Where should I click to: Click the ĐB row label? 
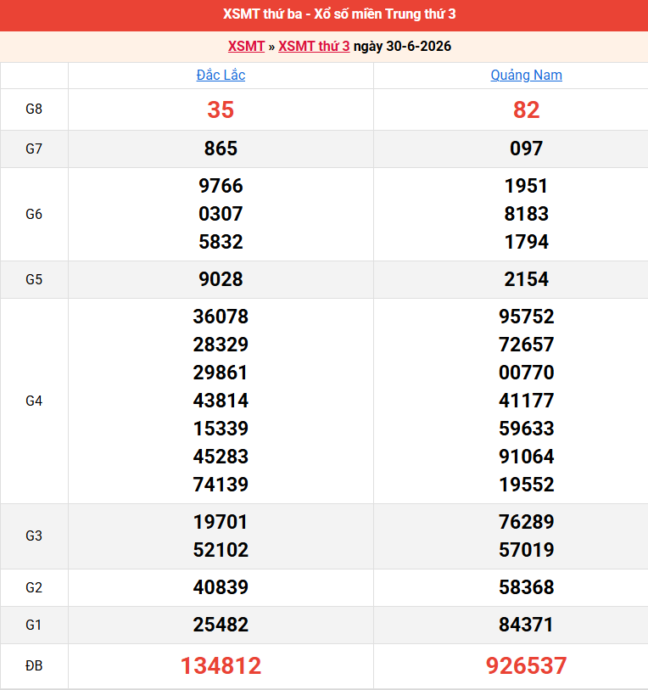coord(34,665)
